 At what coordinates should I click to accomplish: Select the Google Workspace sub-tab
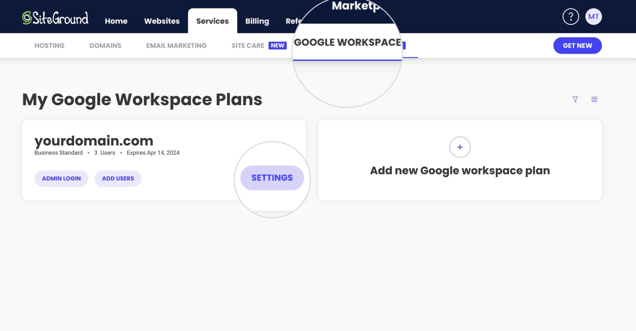pos(347,43)
